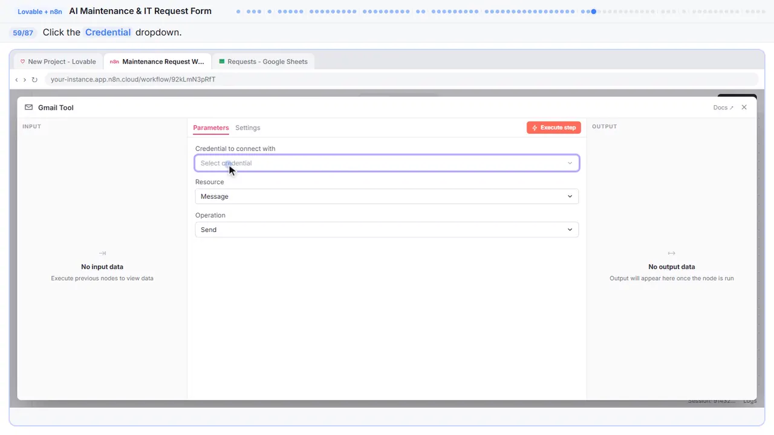Switch to Requests - Google Sheets tab
Viewport: 774px width, 435px height.
coord(264,62)
